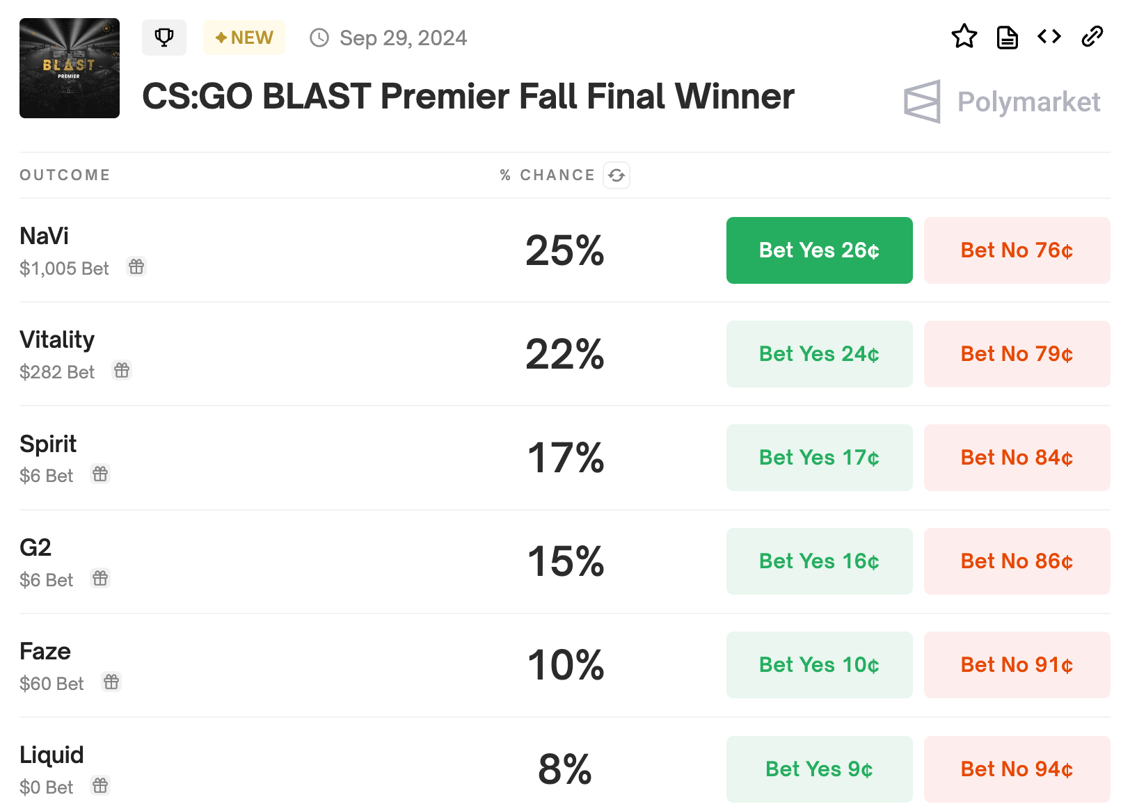Click the trophy category icon
The image size is (1130, 811).
tap(164, 38)
